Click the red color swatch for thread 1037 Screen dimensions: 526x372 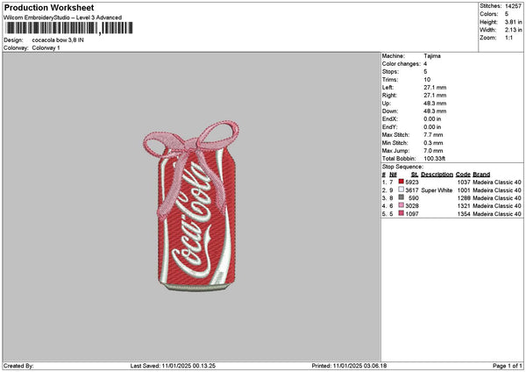point(401,182)
